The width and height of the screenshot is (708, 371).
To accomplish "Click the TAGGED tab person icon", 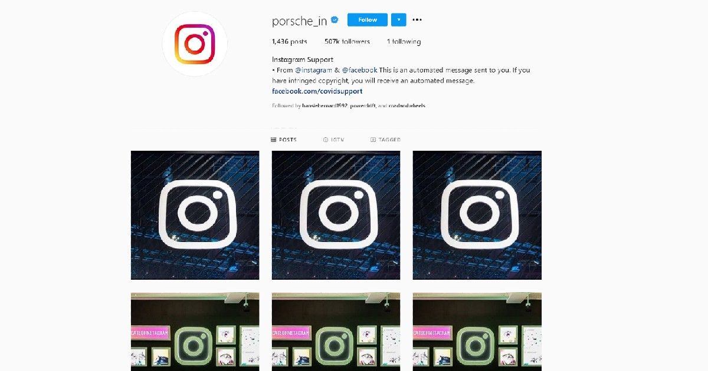I will click(x=373, y=140).
